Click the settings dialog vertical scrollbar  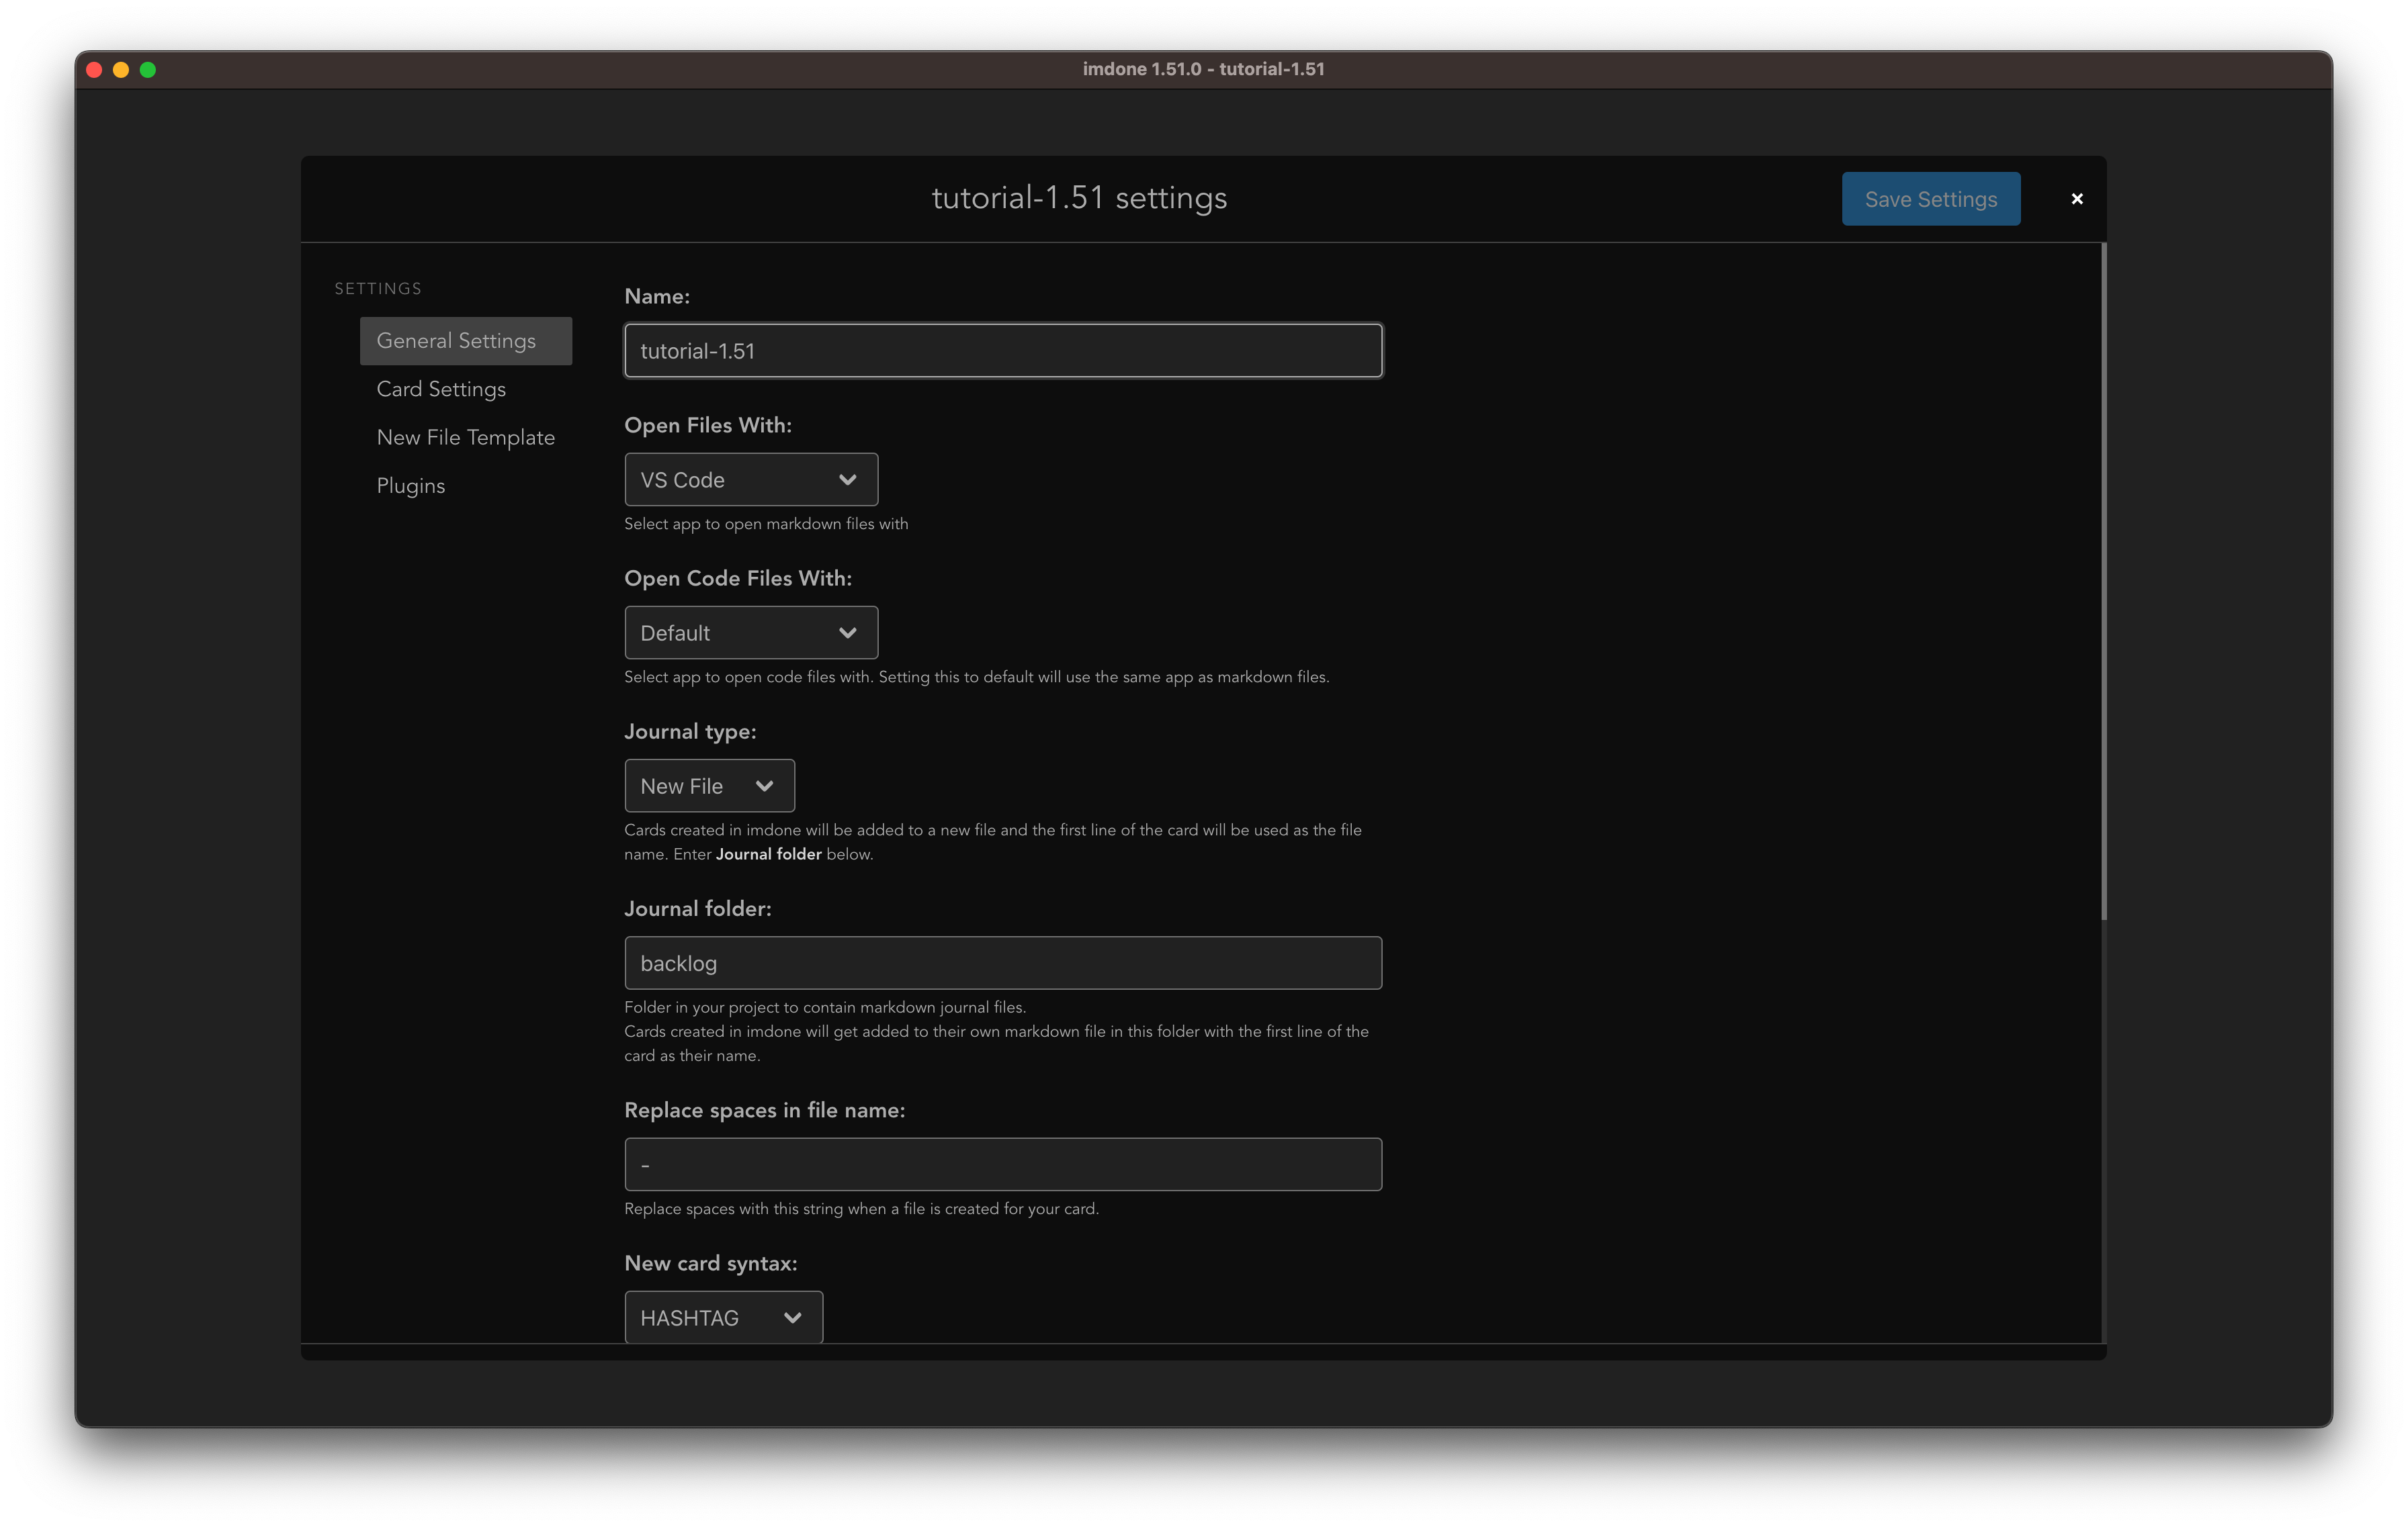2104,581
